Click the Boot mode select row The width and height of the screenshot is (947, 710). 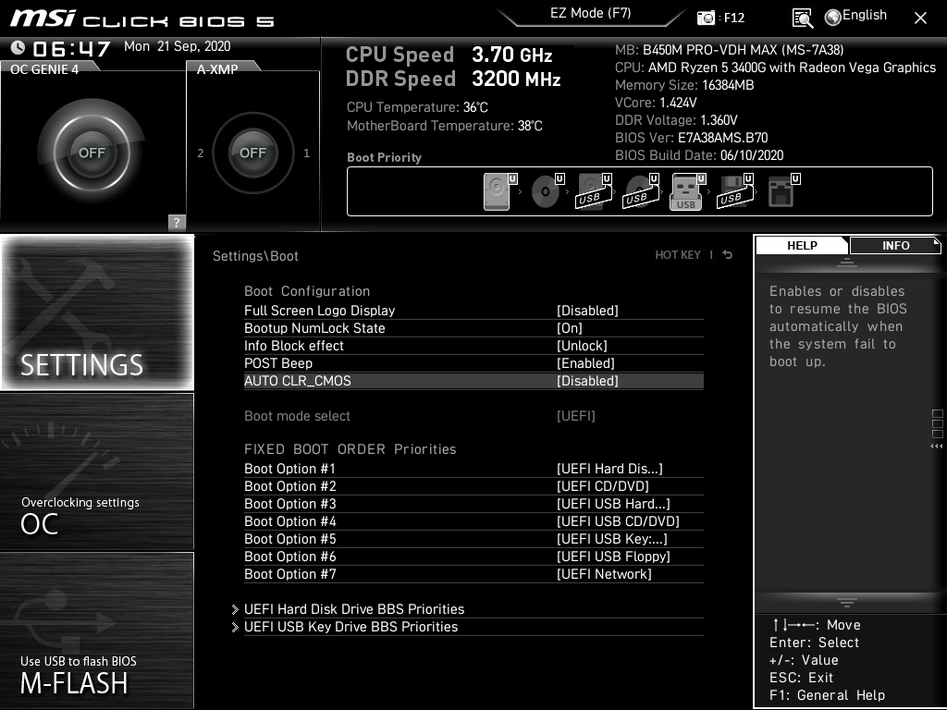473,416
